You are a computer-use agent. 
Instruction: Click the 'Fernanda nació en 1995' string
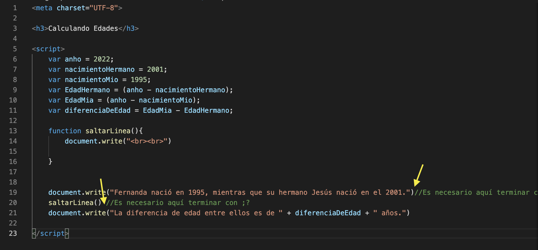(260, 192)
